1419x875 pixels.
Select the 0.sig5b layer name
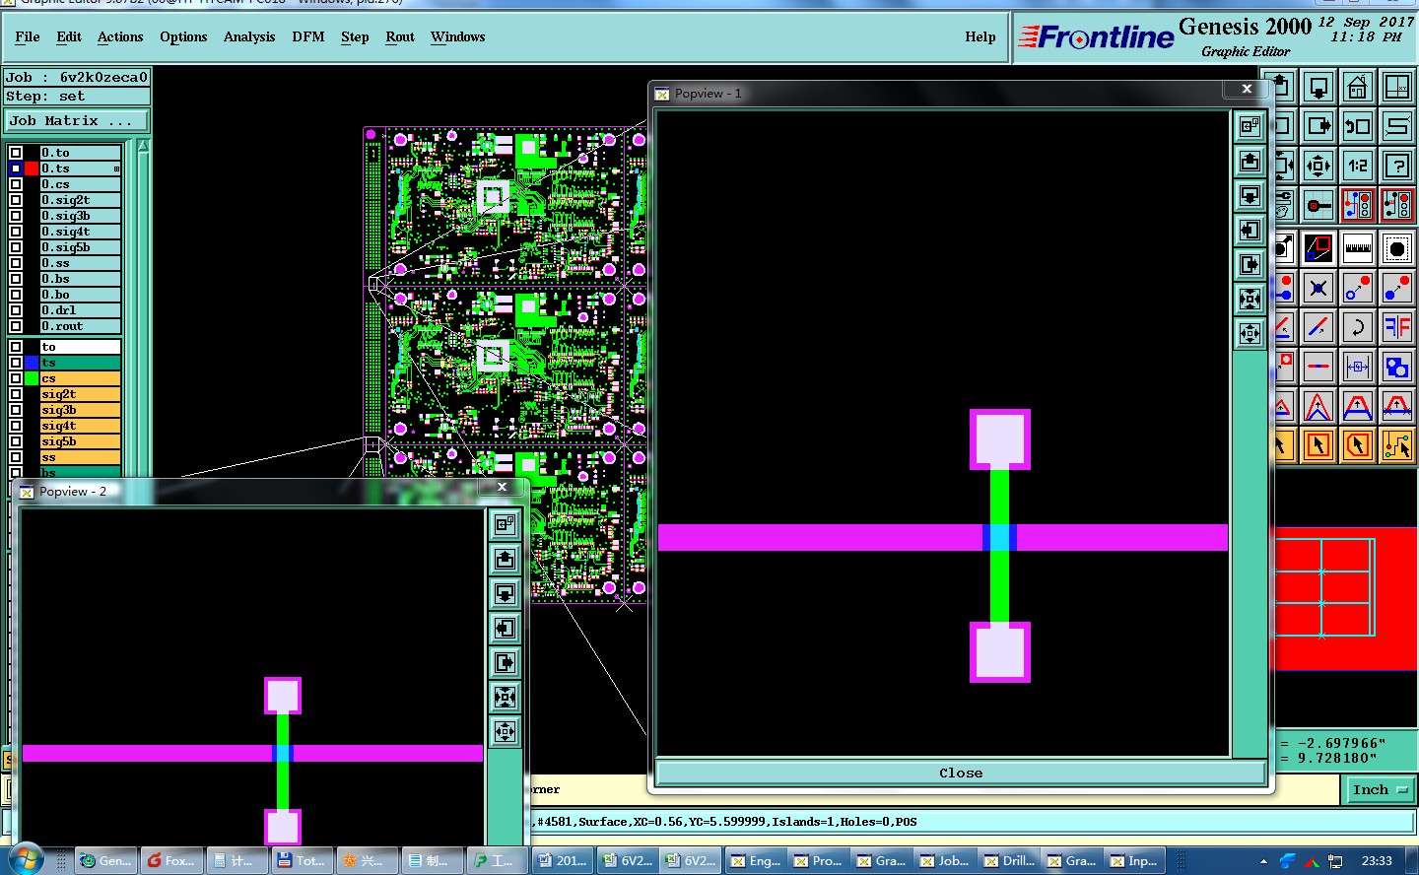tap(80, 247)
